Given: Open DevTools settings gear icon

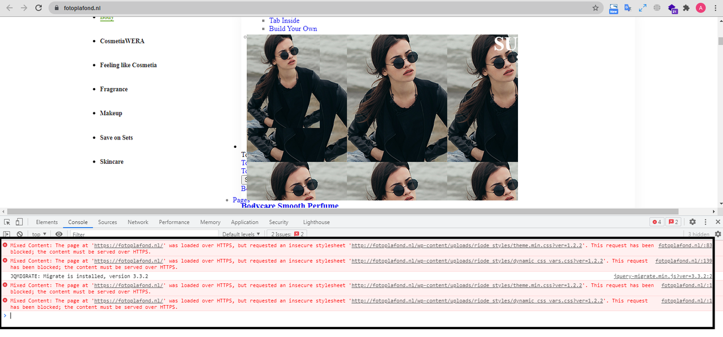Looking at the screenshot, I should click(692, 222).
